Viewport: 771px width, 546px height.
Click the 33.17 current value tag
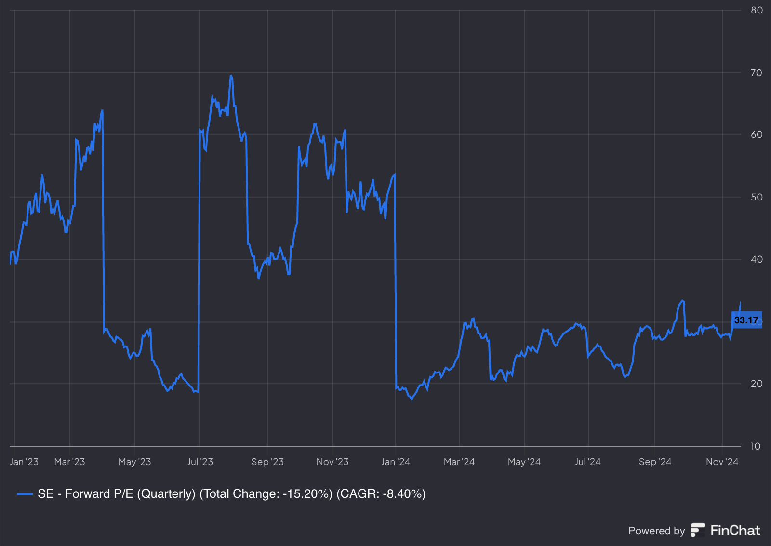[746, 320]
